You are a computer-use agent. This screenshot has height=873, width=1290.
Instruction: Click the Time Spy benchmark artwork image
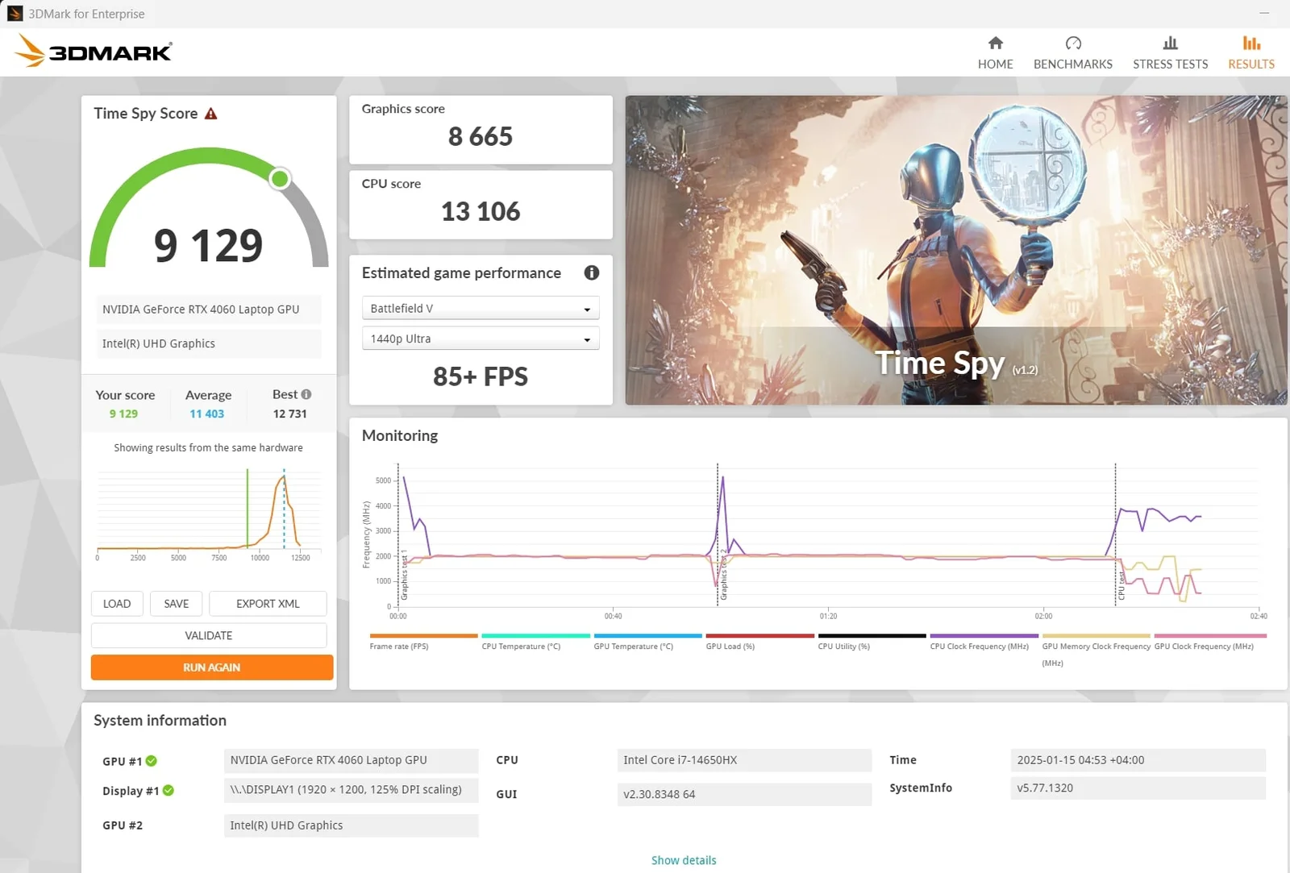pos(955,250)
